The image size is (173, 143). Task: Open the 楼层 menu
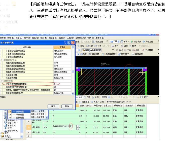(19, 38)
